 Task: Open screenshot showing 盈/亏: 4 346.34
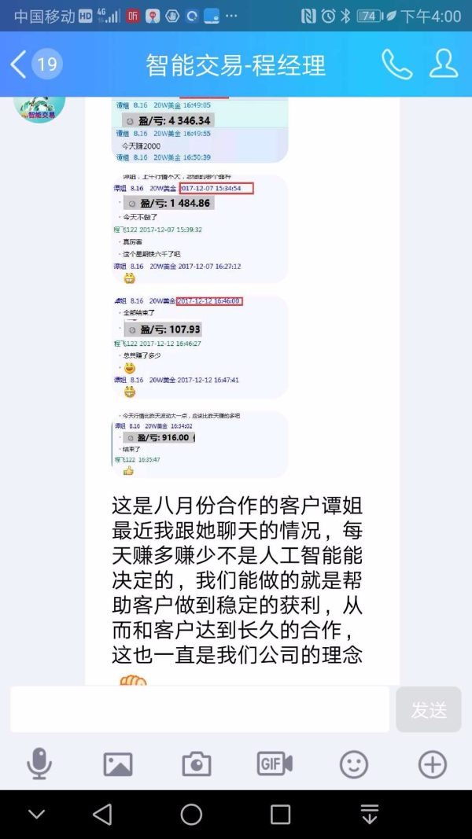click(200, 130)
